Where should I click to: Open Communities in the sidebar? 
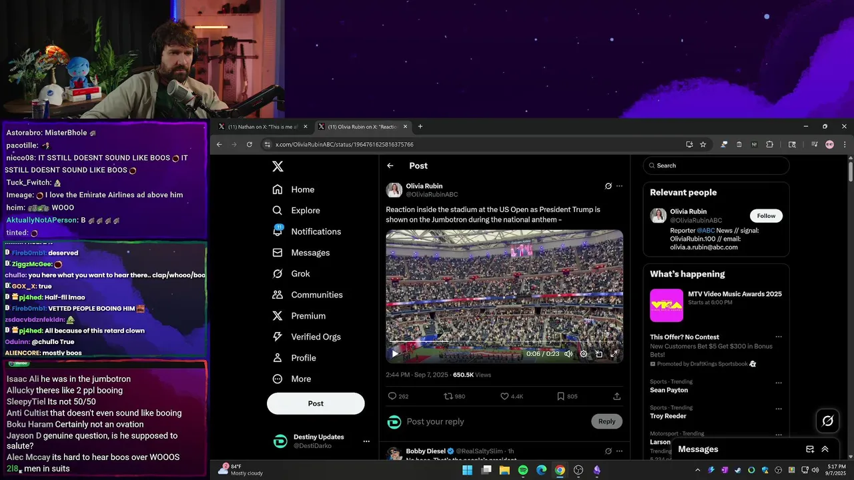point(308,295)
